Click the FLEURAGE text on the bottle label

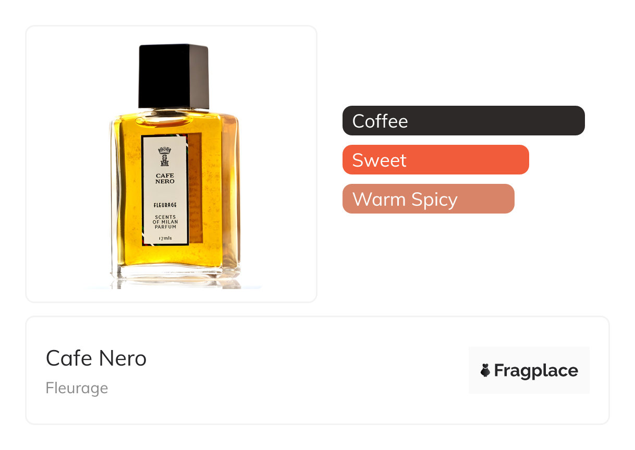click(x=165, y=205)
